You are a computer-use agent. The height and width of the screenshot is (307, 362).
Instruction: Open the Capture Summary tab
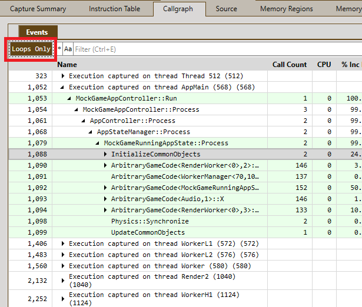[38, 9]
